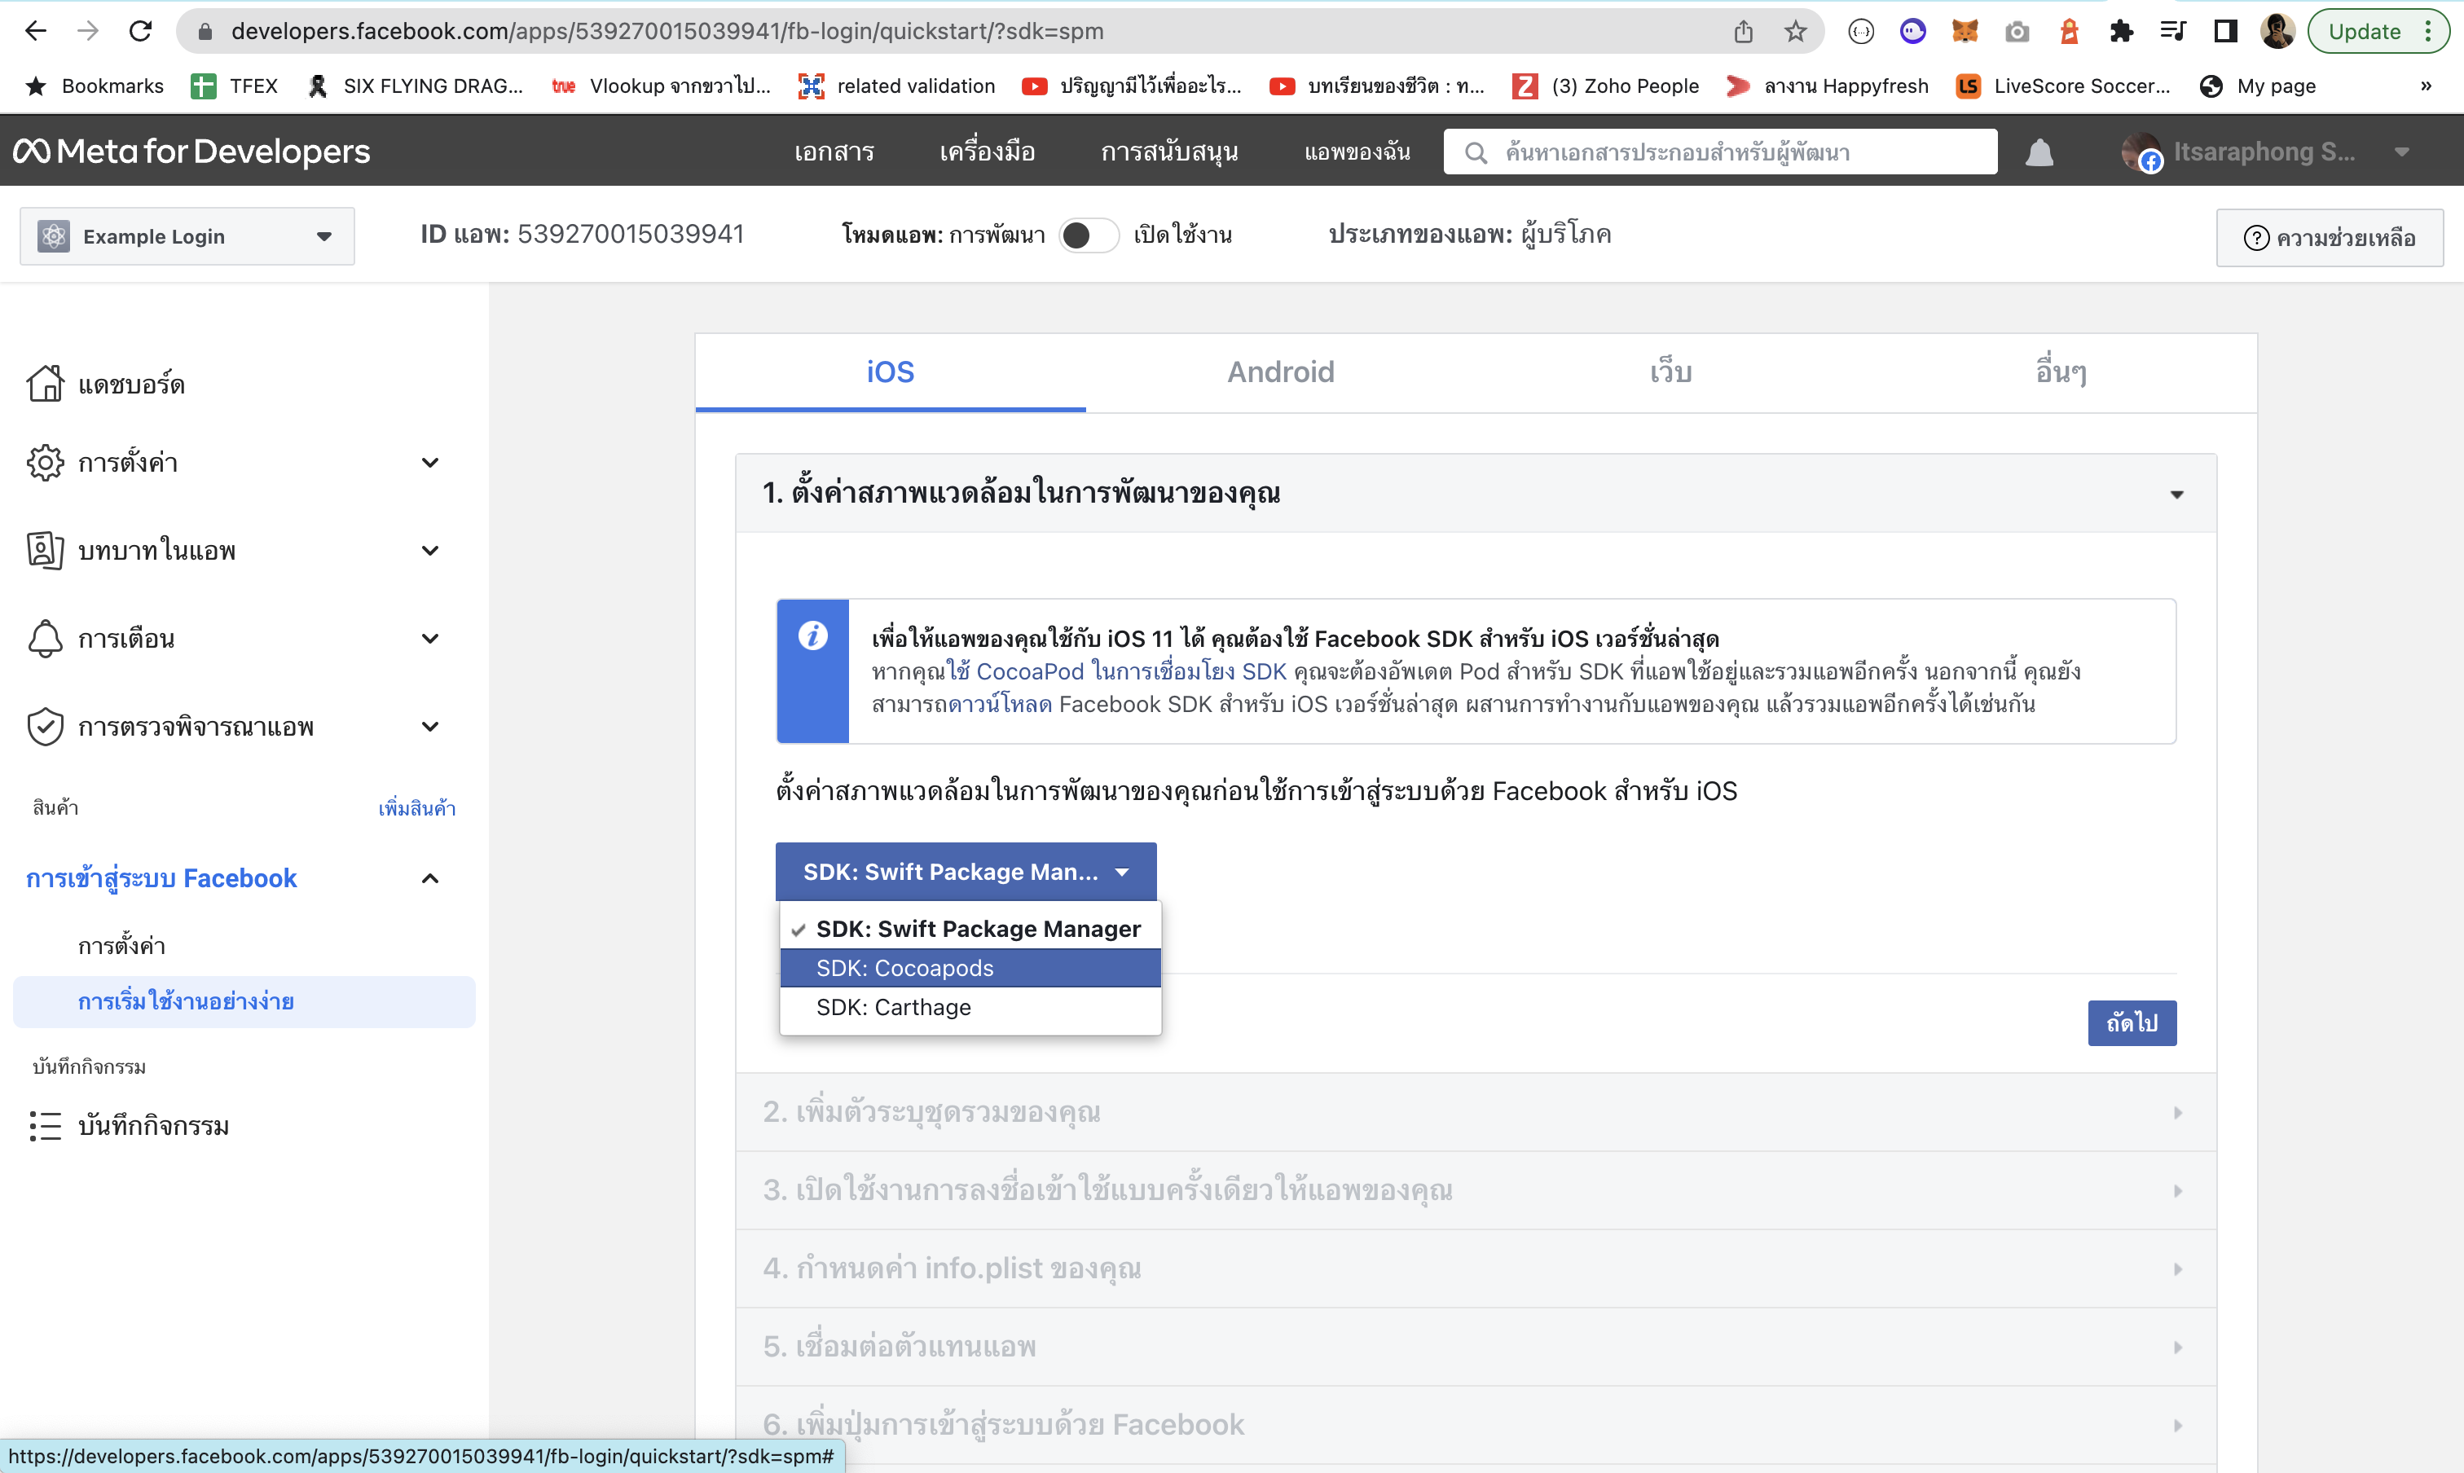
Task: Switch to the เว็บ tab
Action: [1671, 372]
